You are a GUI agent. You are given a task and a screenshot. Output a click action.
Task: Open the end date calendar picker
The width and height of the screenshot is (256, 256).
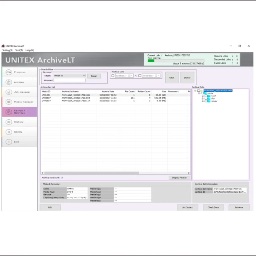point(157,76)
